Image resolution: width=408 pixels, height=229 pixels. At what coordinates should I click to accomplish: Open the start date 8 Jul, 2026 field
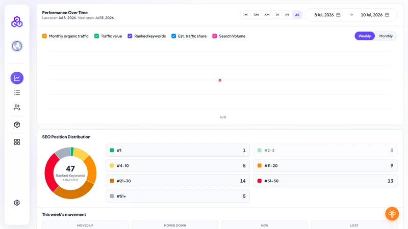tap(327, 15)
